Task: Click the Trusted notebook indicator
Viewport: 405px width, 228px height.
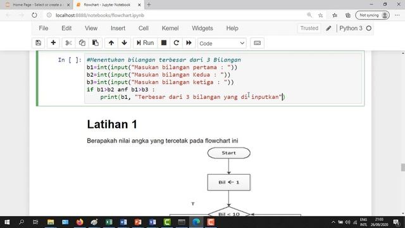Action: 309,28
